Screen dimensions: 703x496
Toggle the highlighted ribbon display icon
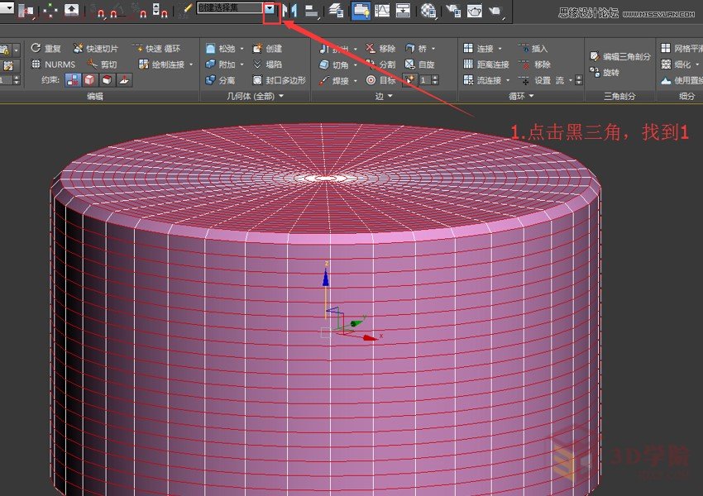coord(361,10)
